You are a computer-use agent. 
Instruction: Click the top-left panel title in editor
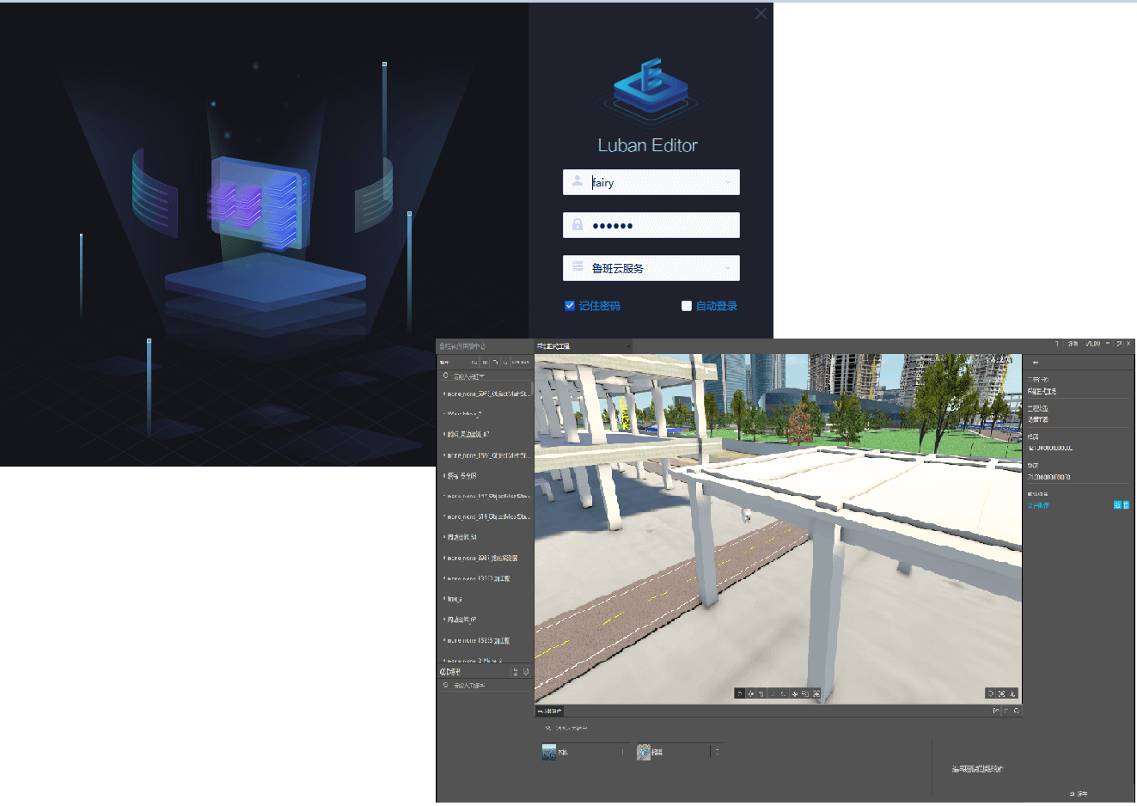point(462,346)
